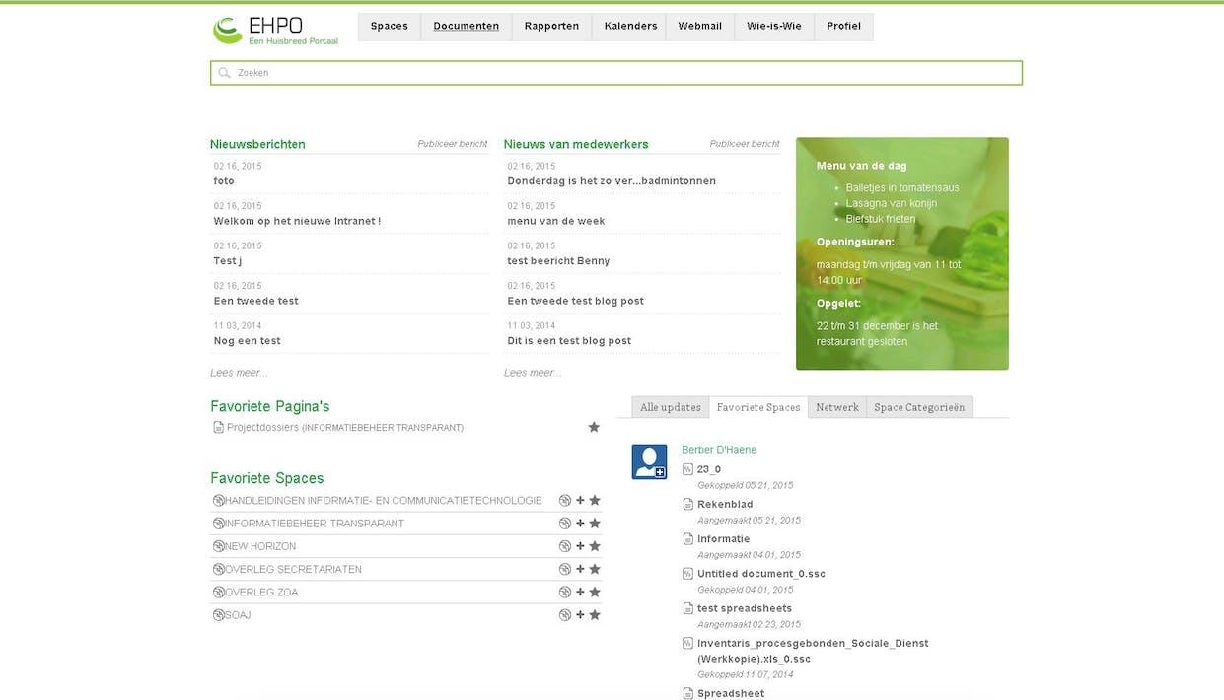Open the OVERLEG ZOA space name
This screenshot has width=1224, height=700.
point(261,593)
